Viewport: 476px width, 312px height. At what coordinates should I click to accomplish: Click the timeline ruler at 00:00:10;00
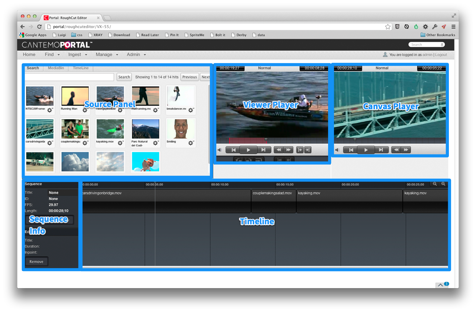coord(220,184)
